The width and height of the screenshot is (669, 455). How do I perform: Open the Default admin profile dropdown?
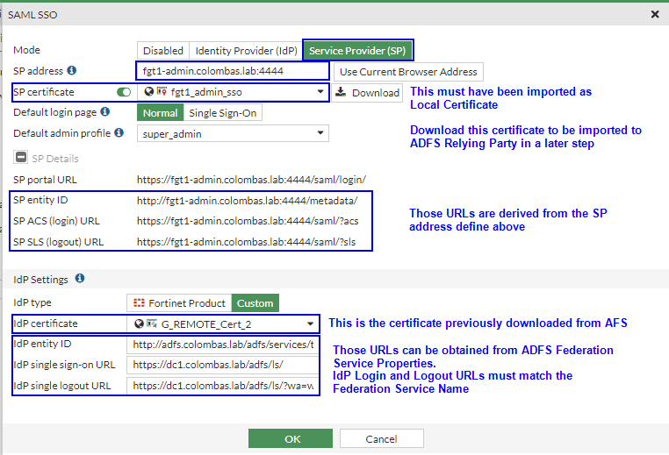coord(233,133)
